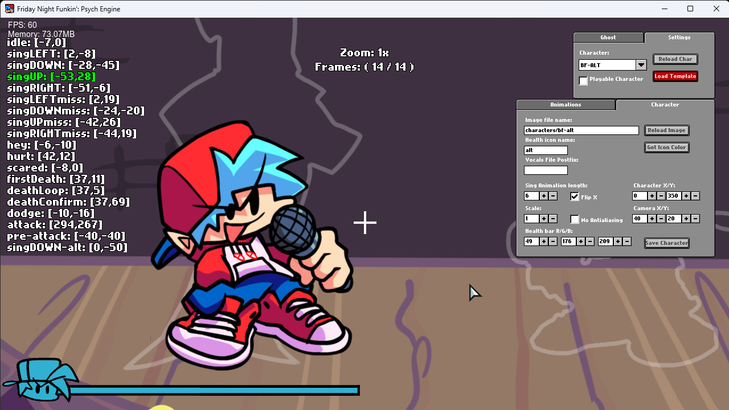The width and height of the screenshot is (729, 410).
Task: Decrease Scale value with minus button
Action: point(553,219)
